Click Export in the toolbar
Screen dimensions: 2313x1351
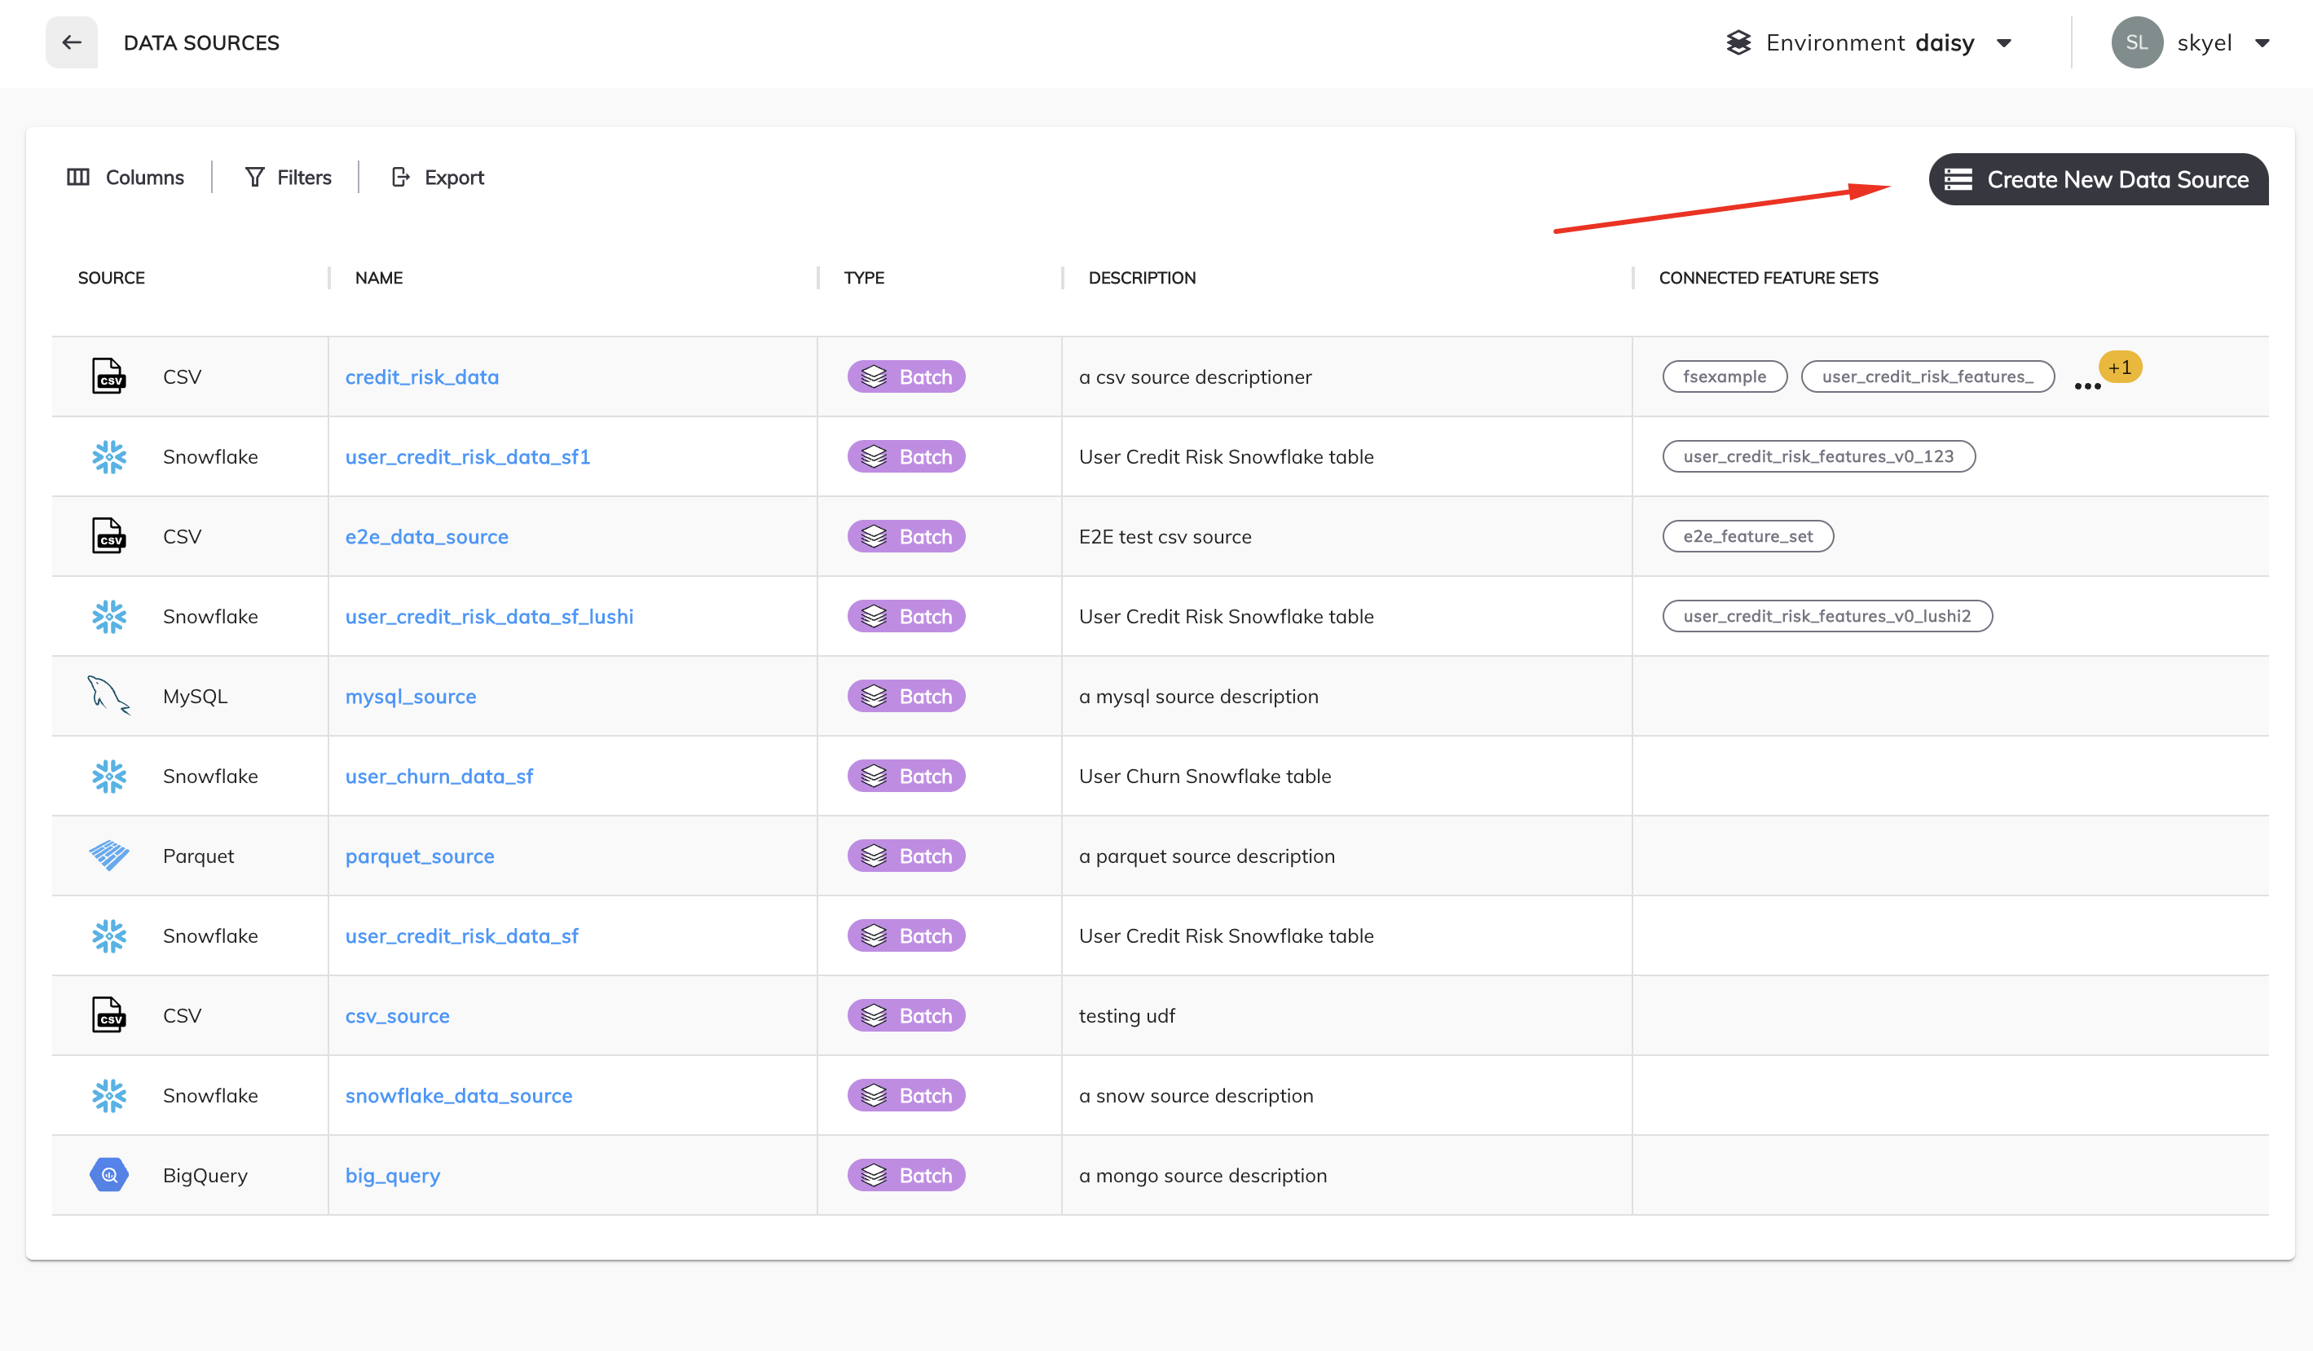(438, 177)
